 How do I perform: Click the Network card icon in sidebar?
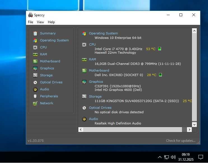[x=35, y=103]
